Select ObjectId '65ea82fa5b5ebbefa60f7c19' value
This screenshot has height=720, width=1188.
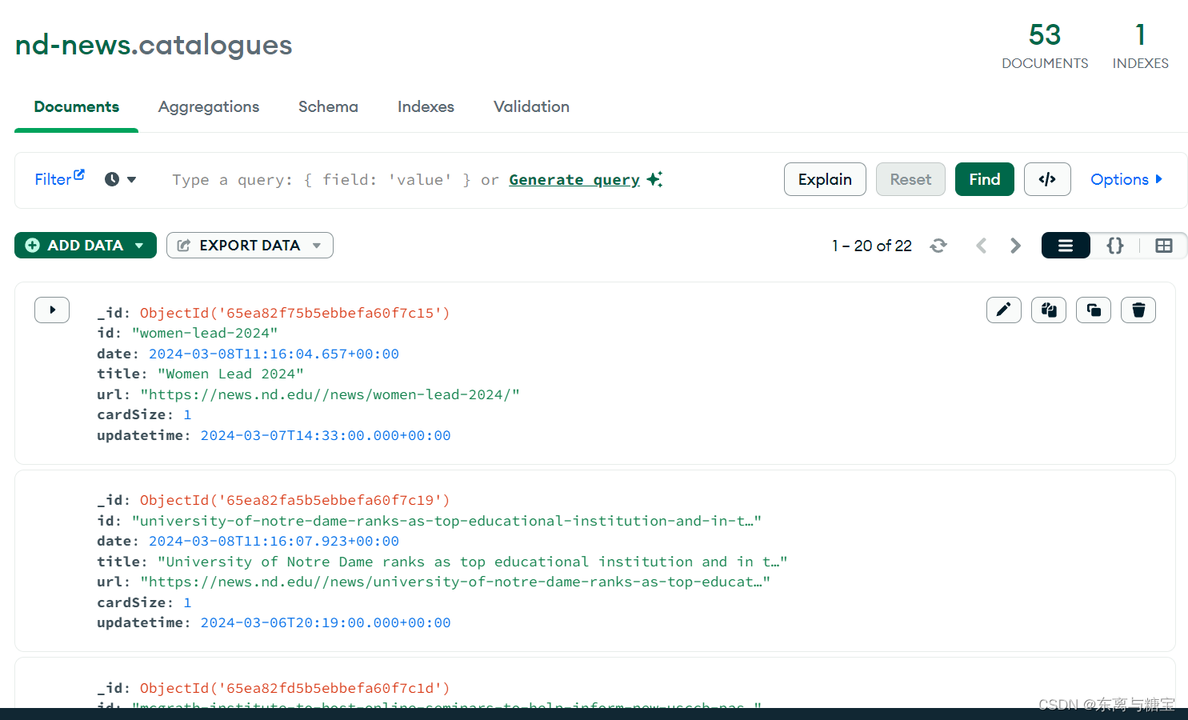pos(295,500)
